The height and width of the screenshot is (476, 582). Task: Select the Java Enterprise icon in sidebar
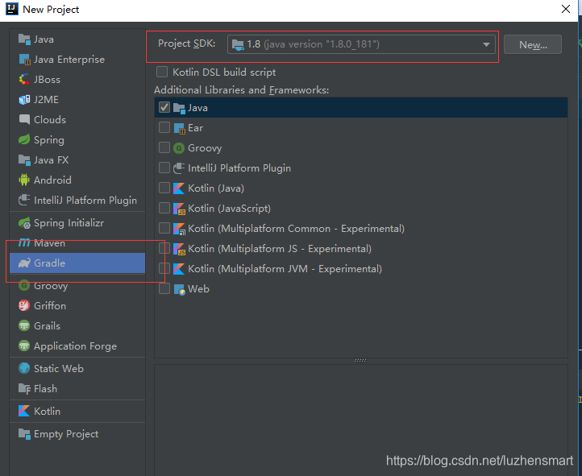24,60
